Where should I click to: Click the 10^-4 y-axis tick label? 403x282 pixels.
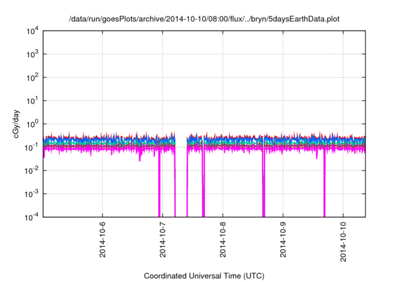[32, 218]
